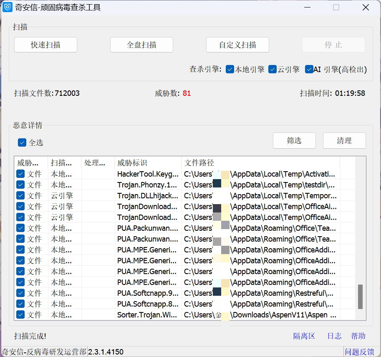Screen dimensions: 381x357
Task: Sort by the 扫描... column header
Action: click(65, 163)
